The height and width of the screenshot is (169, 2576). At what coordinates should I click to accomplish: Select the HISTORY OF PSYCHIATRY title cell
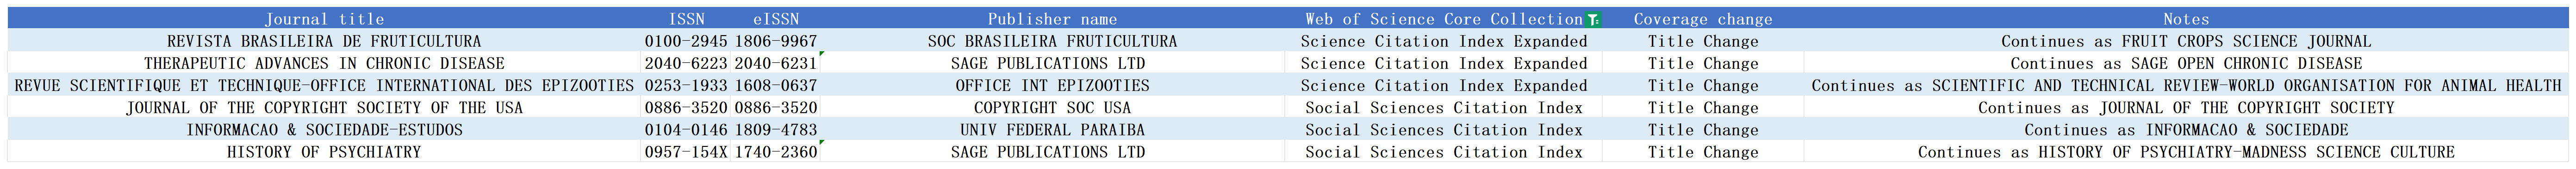click(324, 152)
